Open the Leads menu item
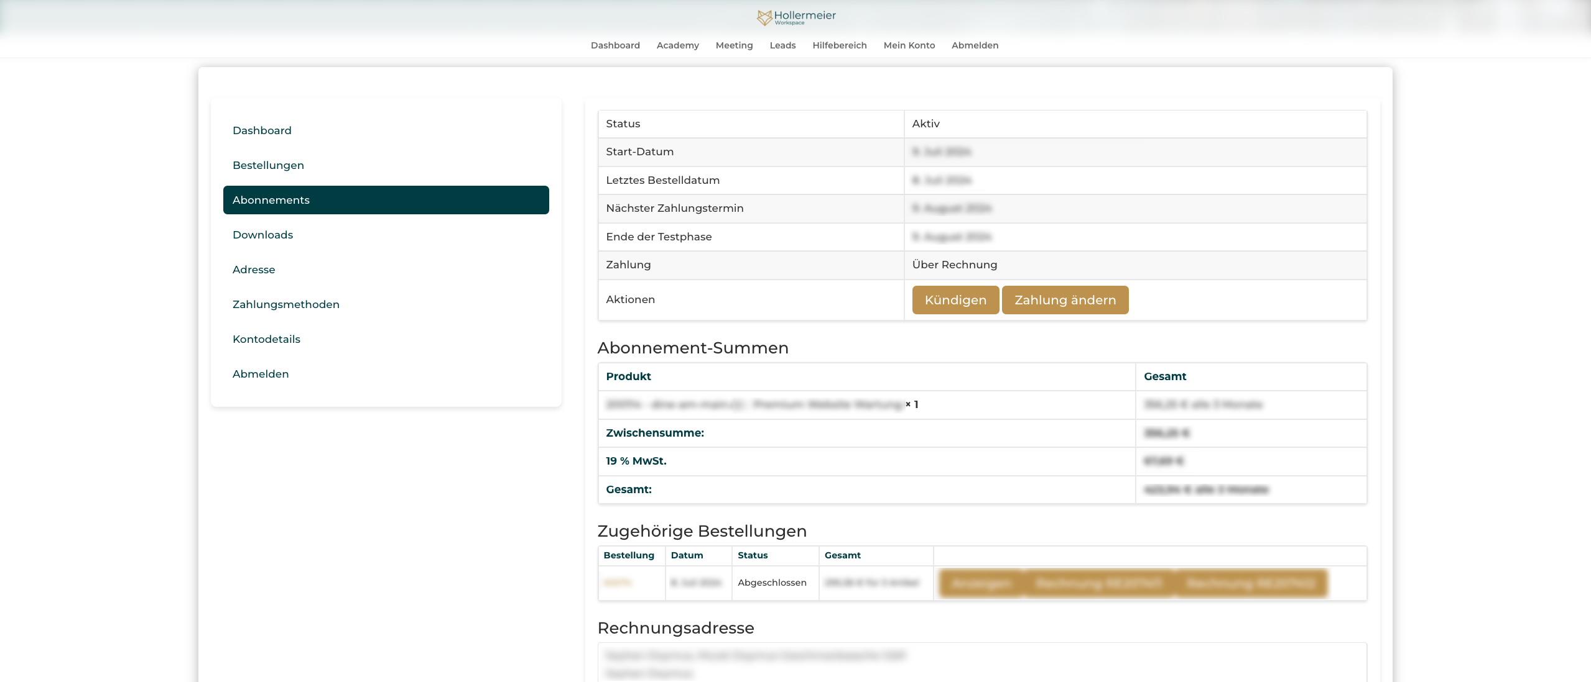The height and width of the screenshot is (682, 1591). click(782, 45)
